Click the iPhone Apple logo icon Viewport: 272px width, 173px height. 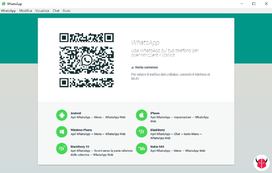[x=141, y=115]
